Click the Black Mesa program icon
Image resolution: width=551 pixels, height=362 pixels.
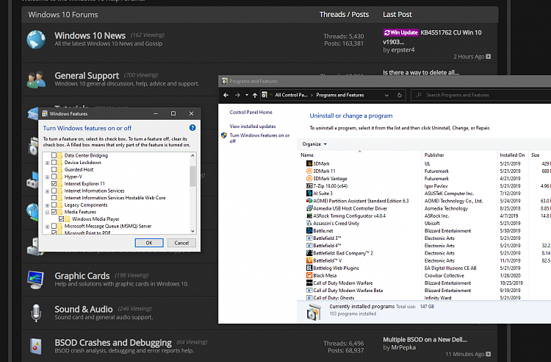click(309, 275)
